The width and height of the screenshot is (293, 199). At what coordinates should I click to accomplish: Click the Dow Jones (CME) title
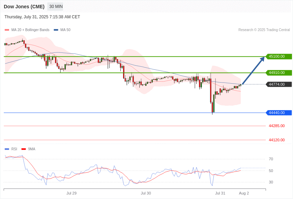tap(24, 7)
